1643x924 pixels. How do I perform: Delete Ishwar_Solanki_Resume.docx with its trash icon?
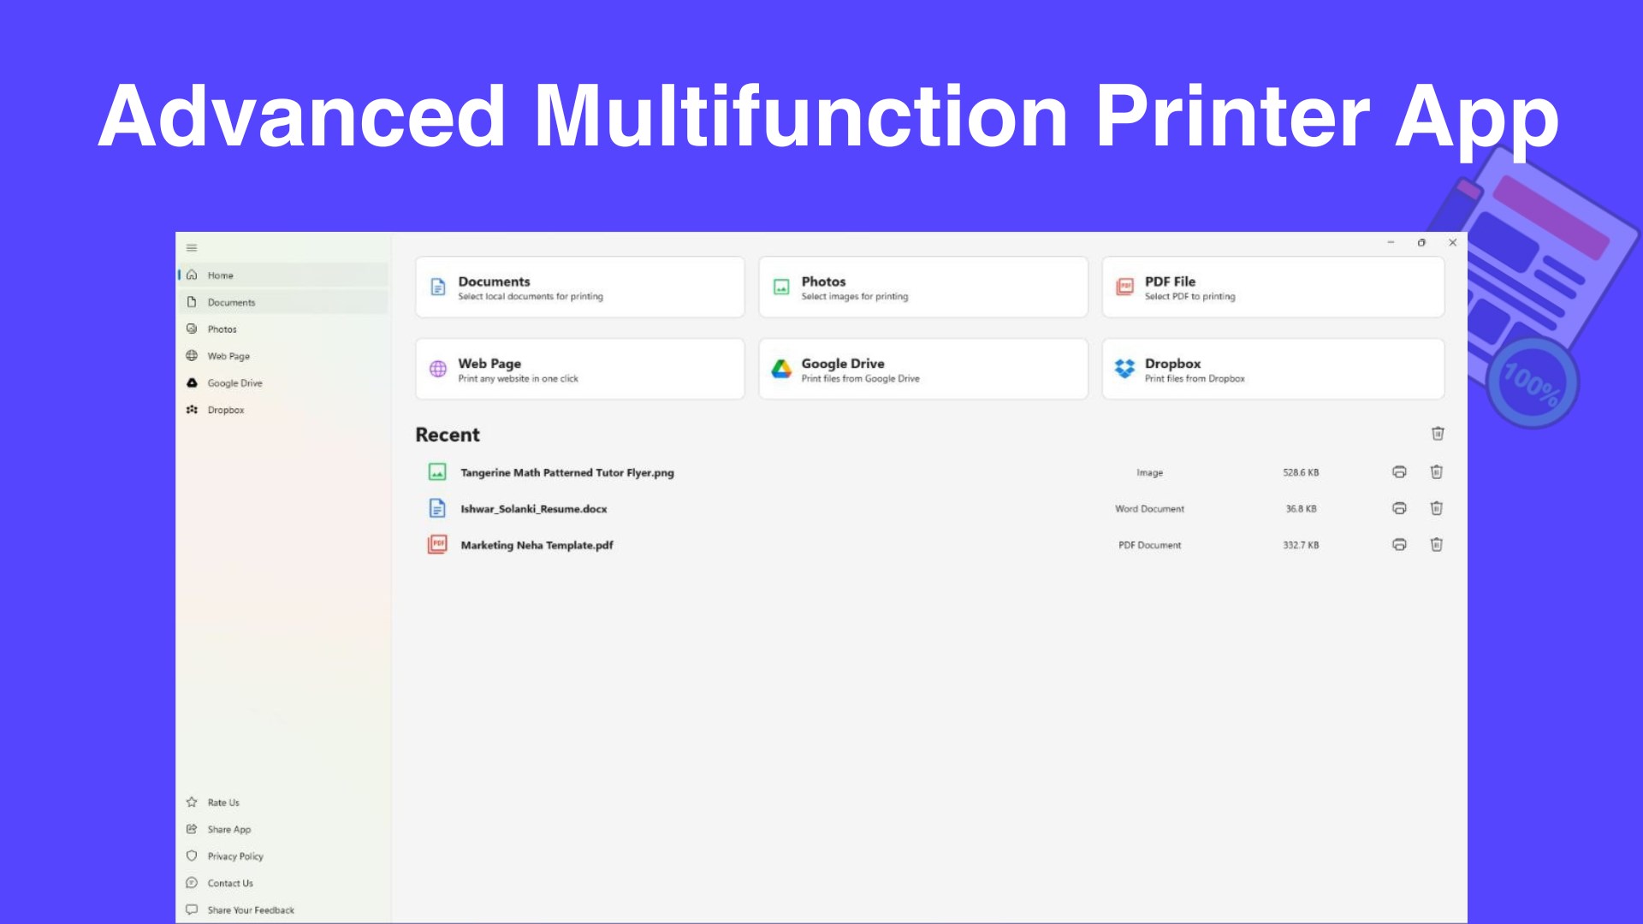[x=1437, y=508]
